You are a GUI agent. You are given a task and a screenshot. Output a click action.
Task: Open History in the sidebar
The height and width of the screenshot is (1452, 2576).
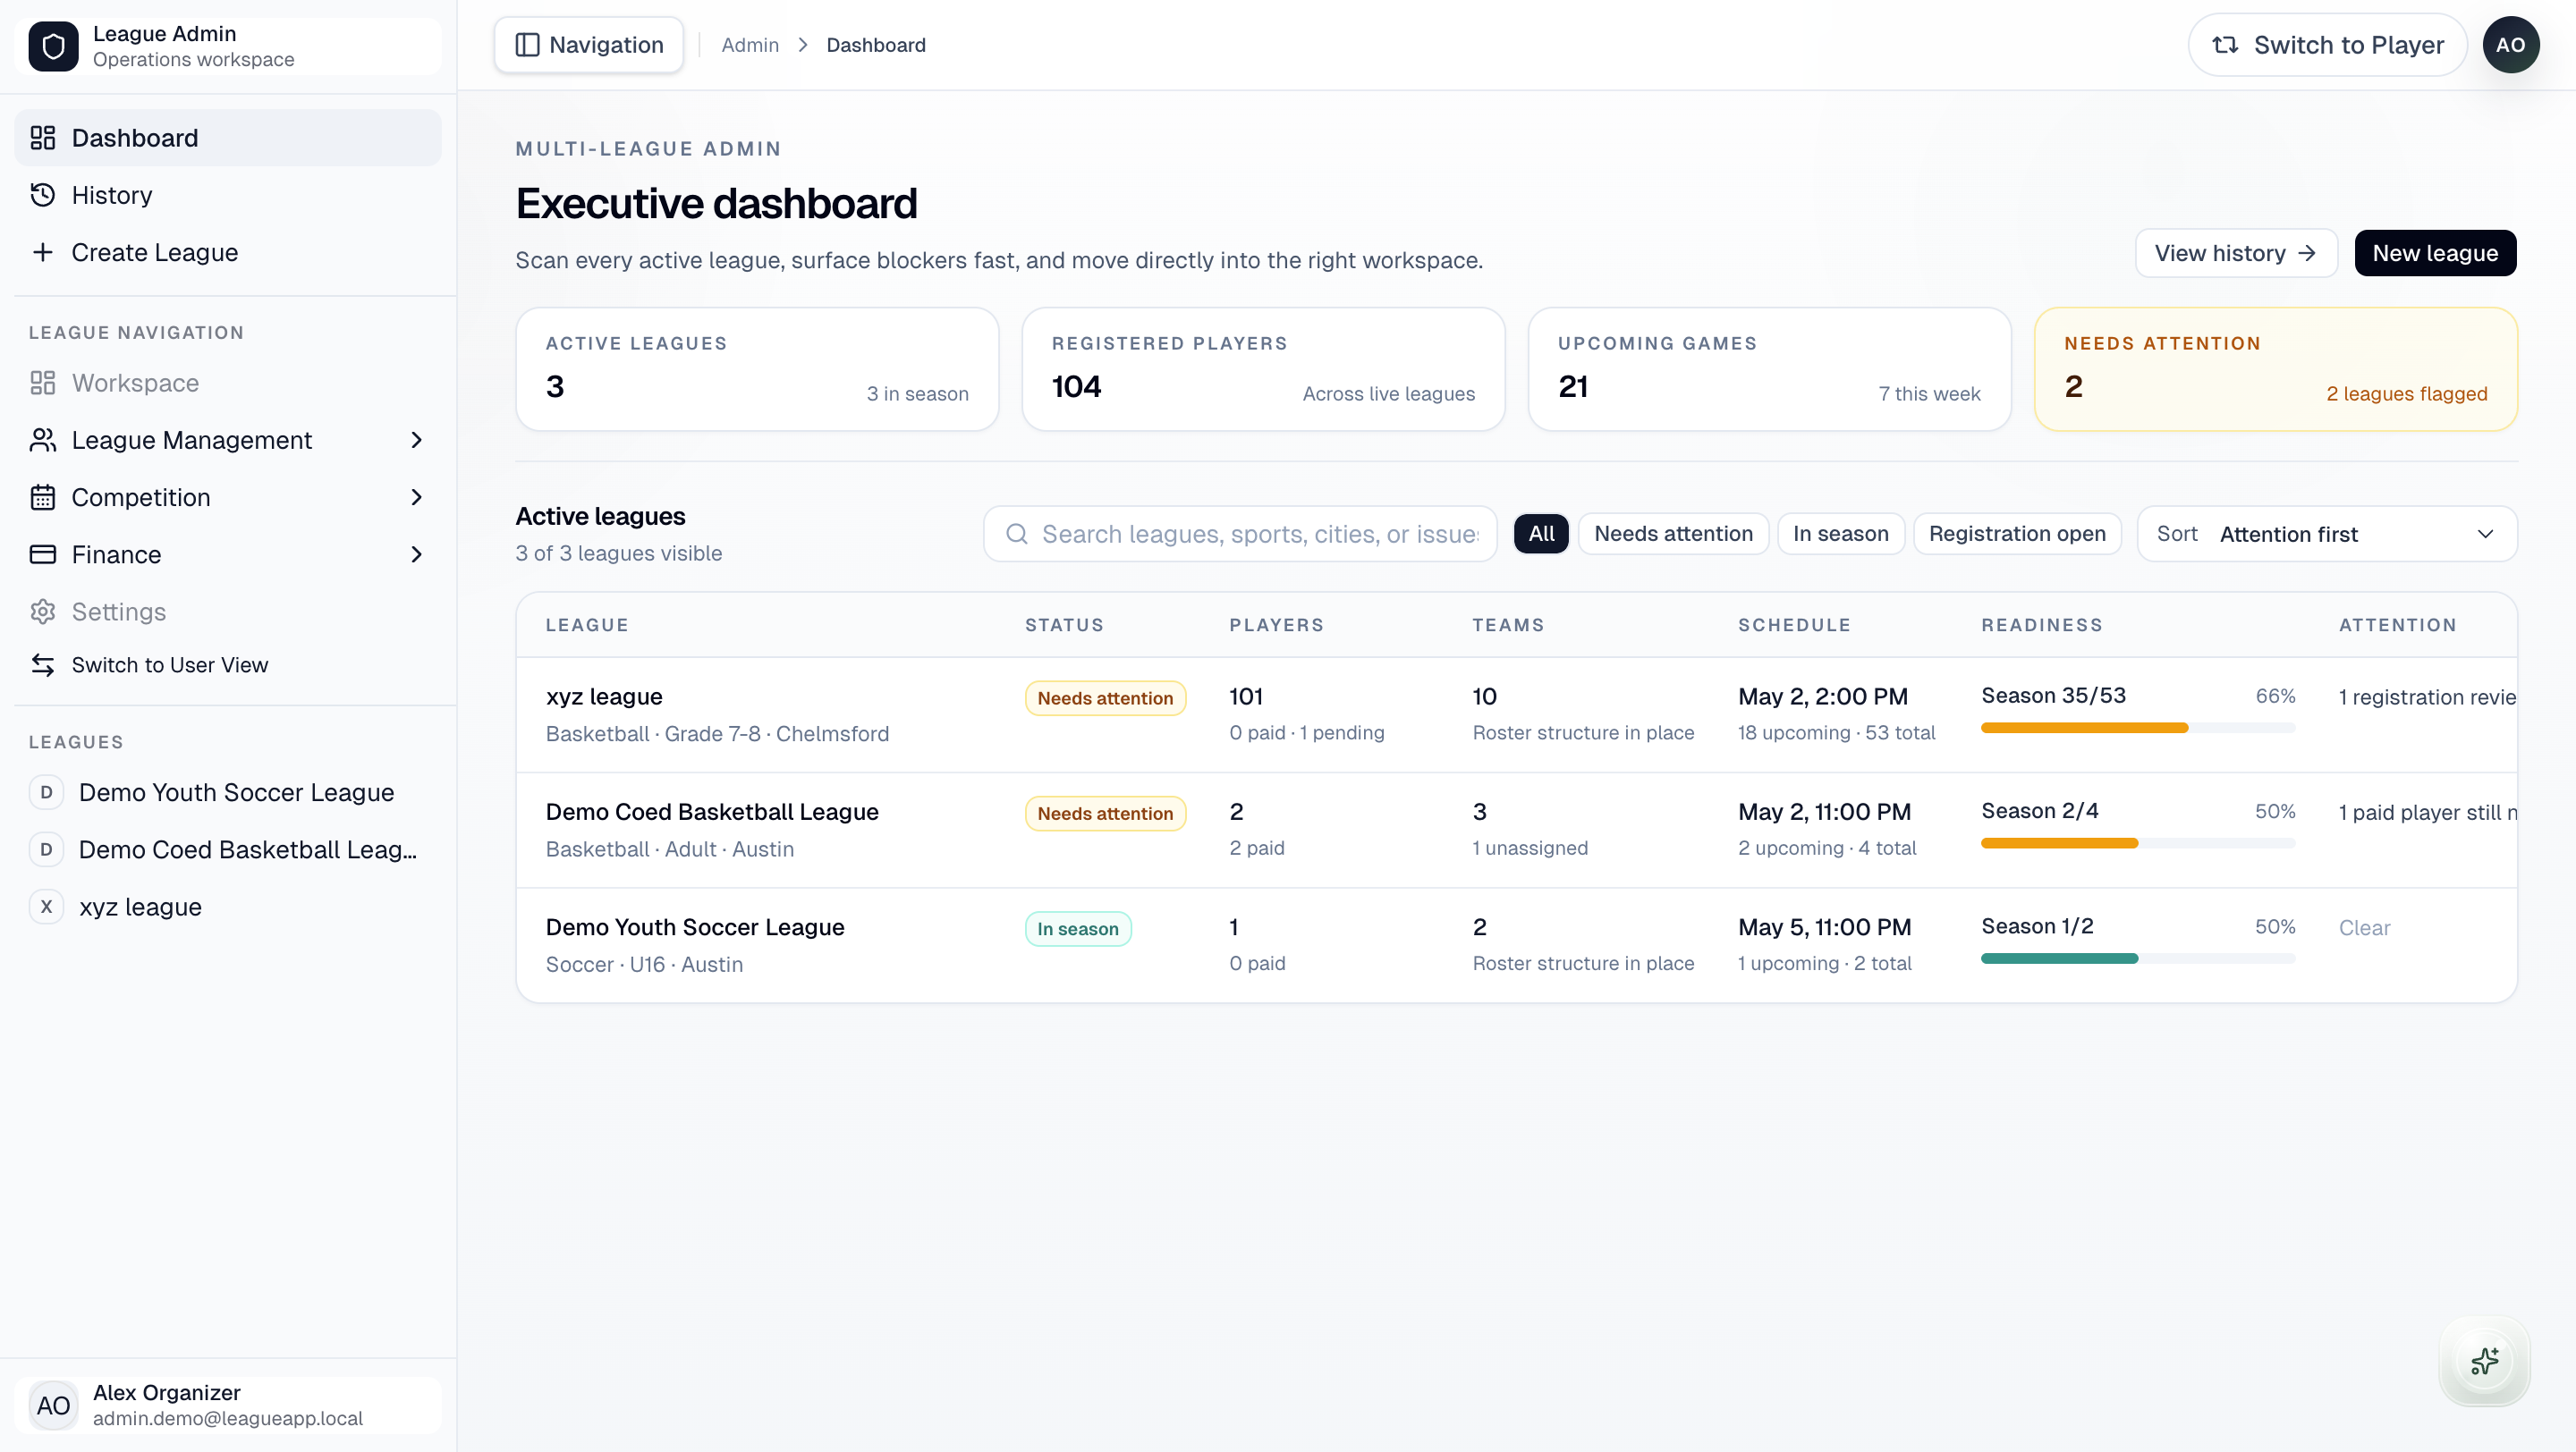coord(228,195)
